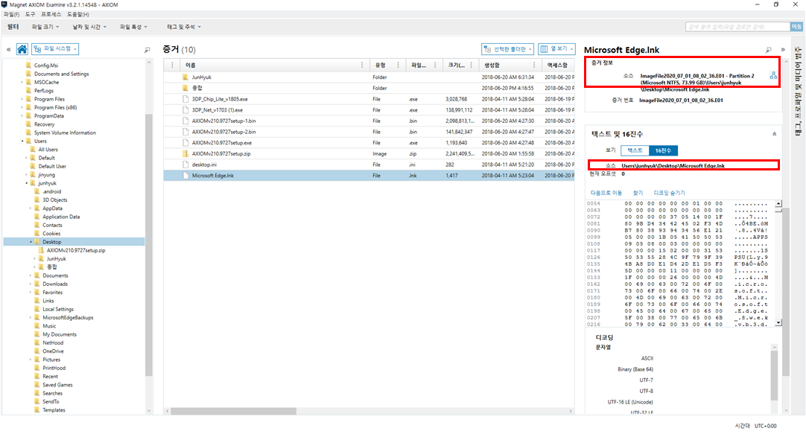806x437 pixels.
Task: Open the 파일 시스템 dropdown
Action: tap(55, 49)
